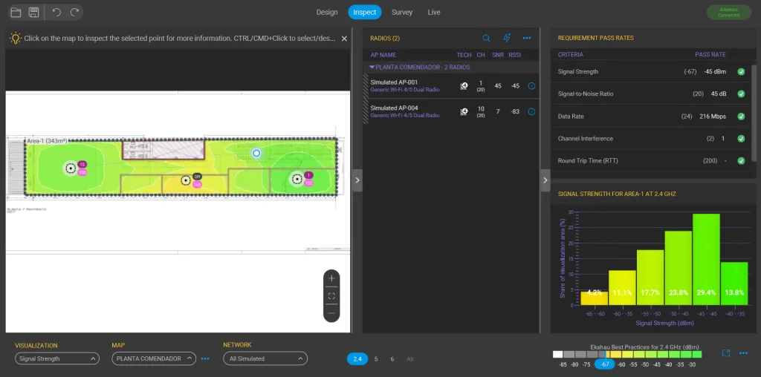Click the Area-1 (343m²) label
The width and height of the screenshot is (761, 377).
(47, 140)
